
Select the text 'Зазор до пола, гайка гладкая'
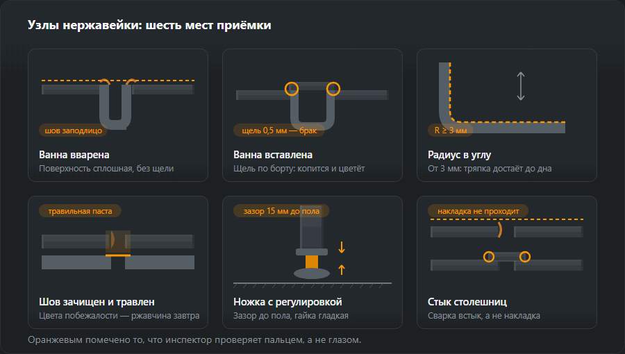point(291,316)
